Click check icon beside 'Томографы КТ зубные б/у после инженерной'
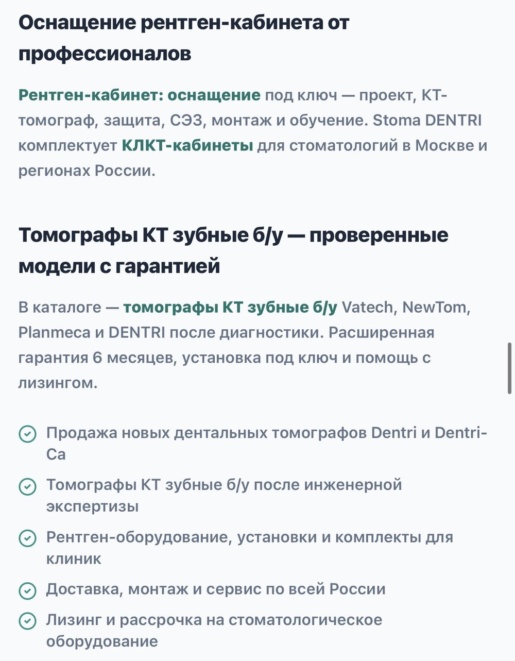The height and width of the screenshot is (661, 515). click(x=27, y=486)
